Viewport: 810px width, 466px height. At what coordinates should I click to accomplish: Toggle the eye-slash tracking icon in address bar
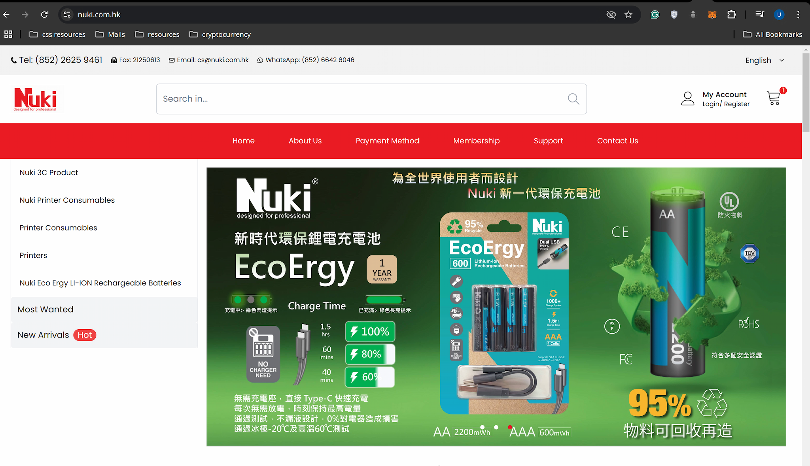[611, 15]
